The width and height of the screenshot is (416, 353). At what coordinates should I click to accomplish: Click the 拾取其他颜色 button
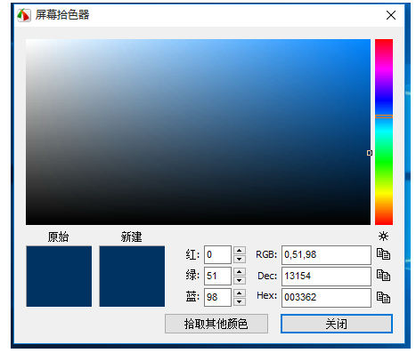[216, 324]
